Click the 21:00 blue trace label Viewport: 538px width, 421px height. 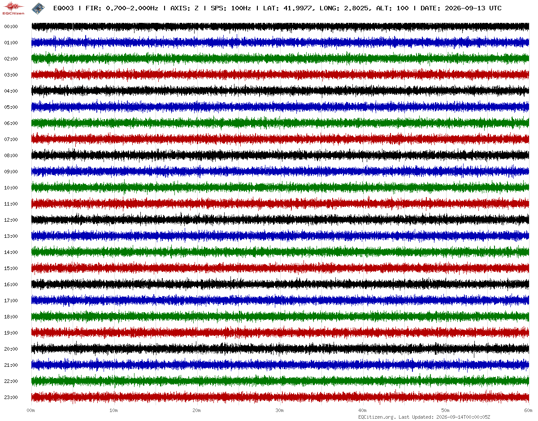[x=11, y=365]
